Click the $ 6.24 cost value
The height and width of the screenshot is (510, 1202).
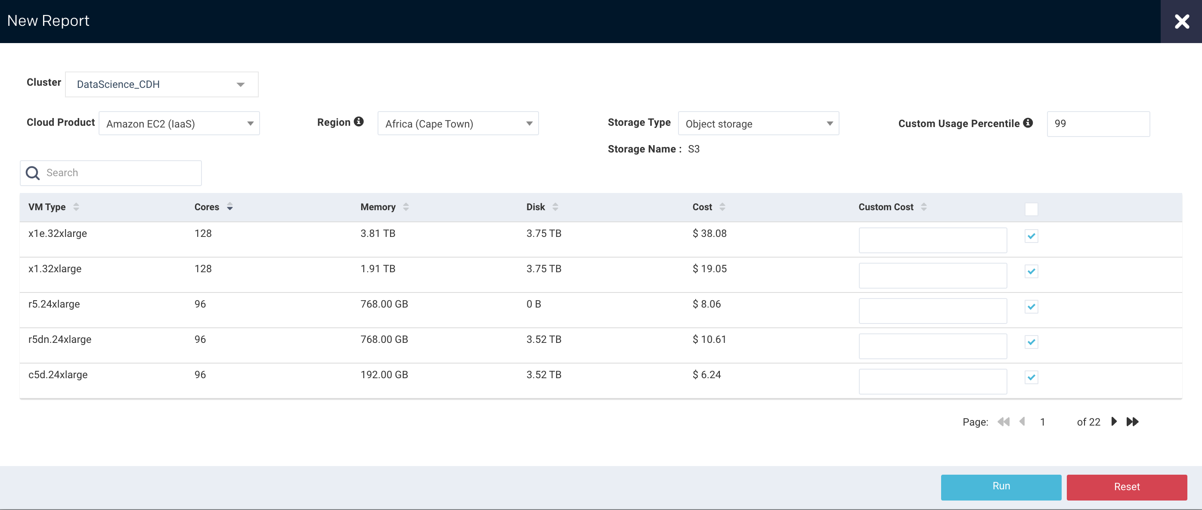click(x=706, y=375)
